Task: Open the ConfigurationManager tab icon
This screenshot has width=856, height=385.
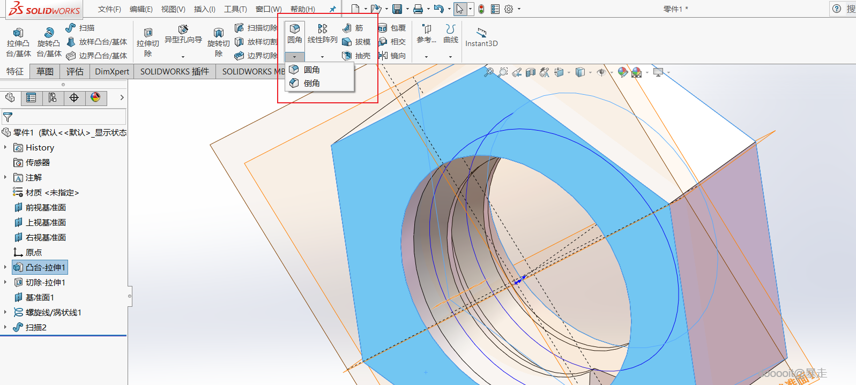Action: coord(52,97)
